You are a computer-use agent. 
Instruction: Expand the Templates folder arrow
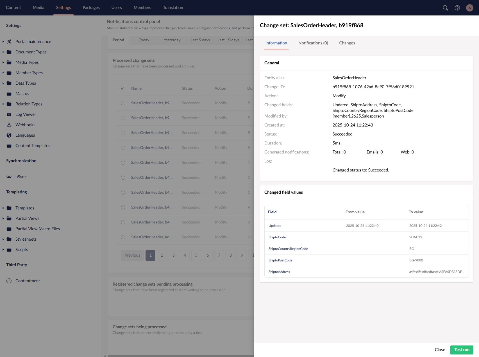pyautogui.click(x=3, y=208)
